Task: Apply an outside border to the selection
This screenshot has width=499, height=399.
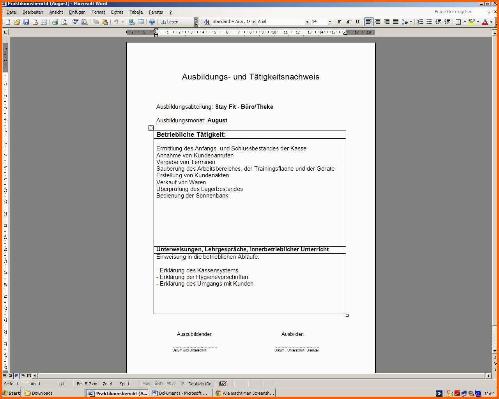Action: point(458,22)
